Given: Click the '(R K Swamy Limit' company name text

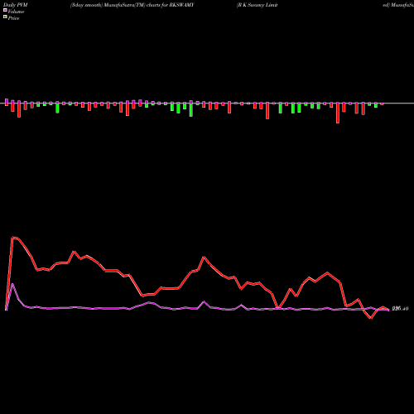Looking at the screenshot, I should (257, 5).
